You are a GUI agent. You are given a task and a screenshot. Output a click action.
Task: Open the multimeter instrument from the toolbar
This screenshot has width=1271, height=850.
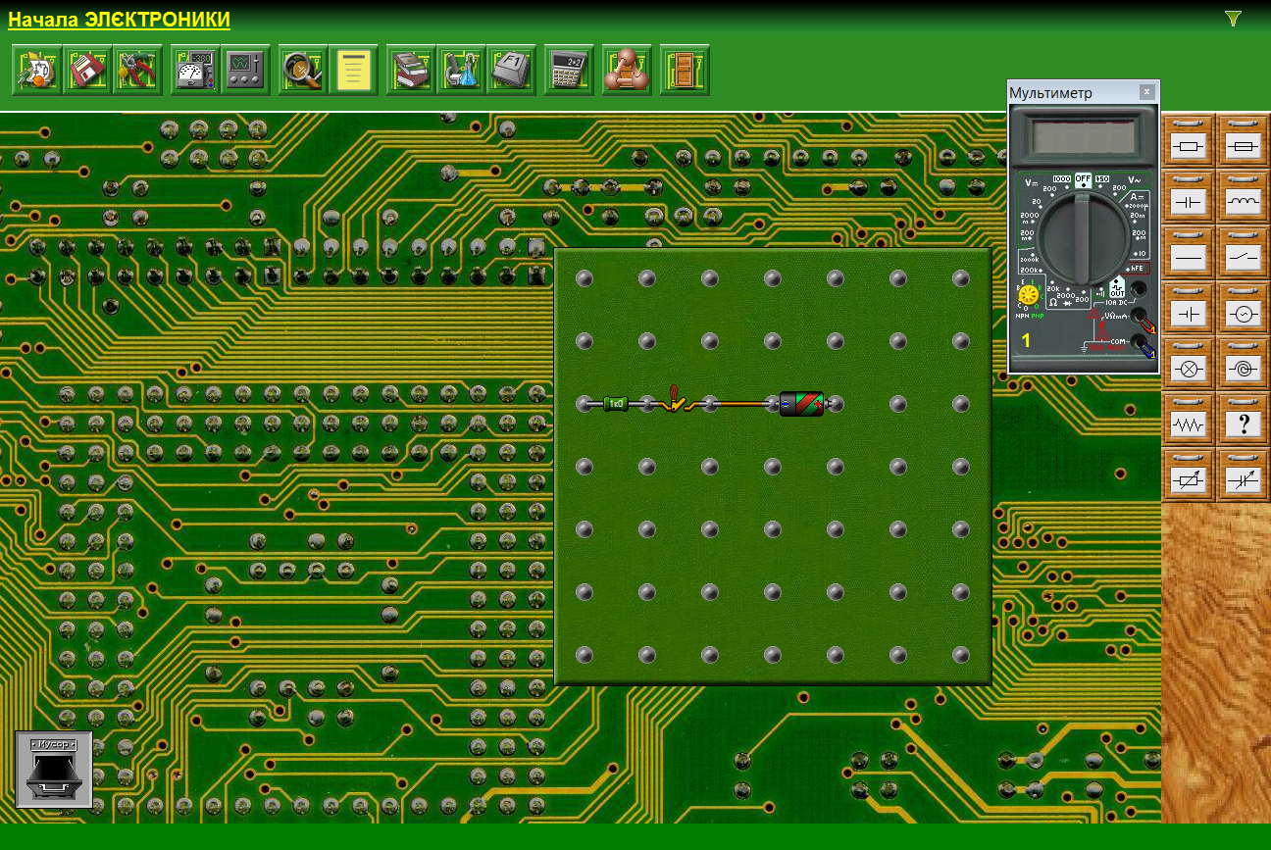(x=195, y=70)
